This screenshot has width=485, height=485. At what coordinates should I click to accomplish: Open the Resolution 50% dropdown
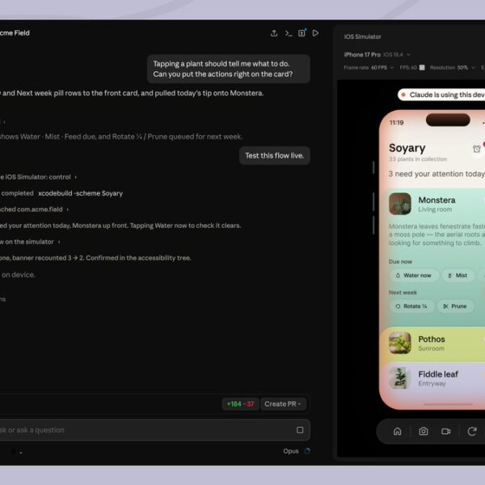point(452,67)
